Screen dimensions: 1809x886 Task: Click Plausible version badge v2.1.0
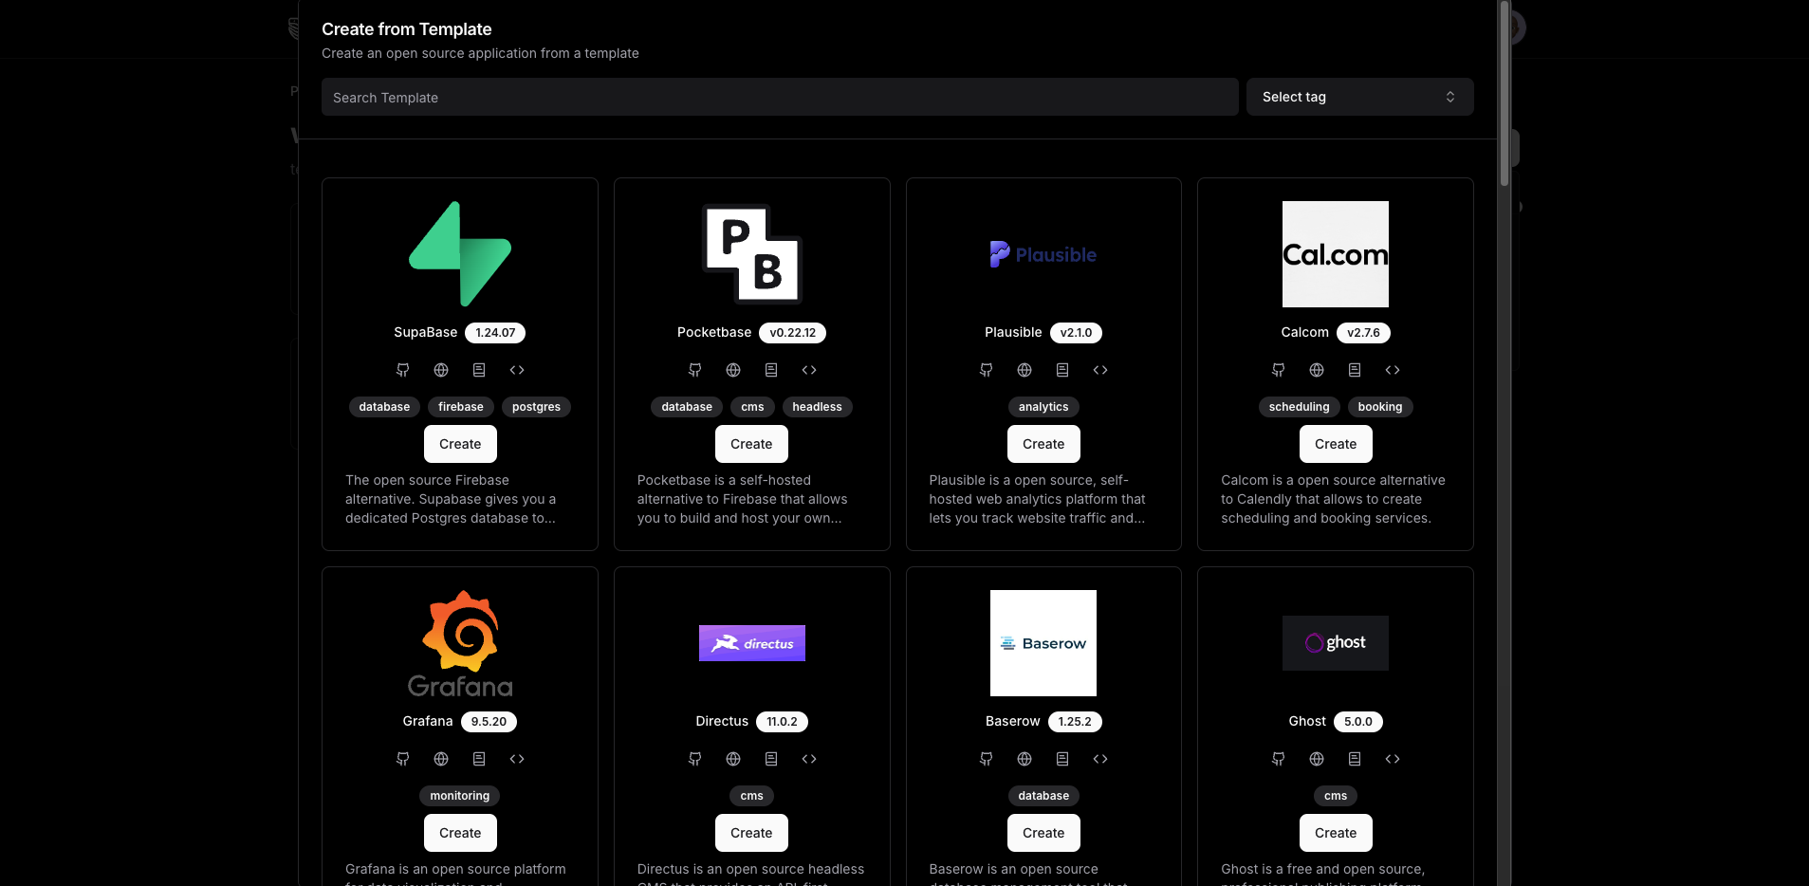coord(1076,333)
